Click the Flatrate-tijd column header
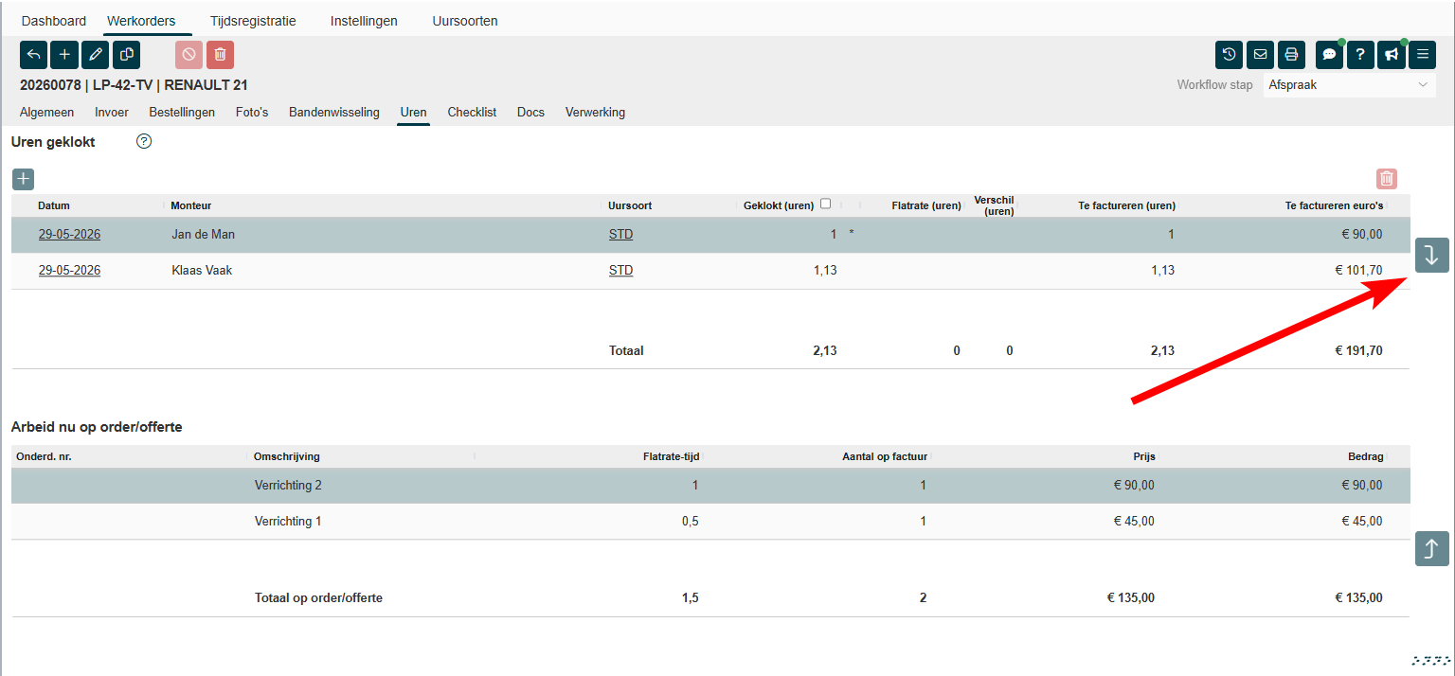The image size is (1455, 676). point(671,456)
